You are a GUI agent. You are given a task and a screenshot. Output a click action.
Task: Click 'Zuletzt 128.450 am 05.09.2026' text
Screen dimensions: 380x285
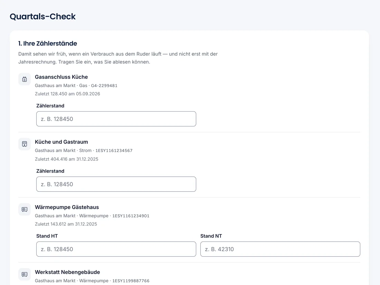point(67,94)
